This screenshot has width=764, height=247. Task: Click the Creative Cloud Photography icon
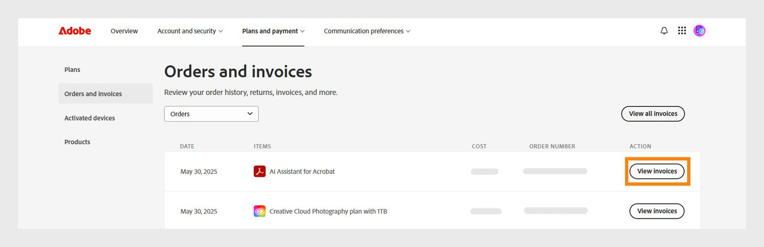coord(259,211)
